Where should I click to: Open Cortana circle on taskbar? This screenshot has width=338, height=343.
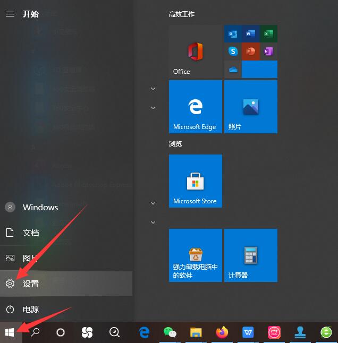61,332
